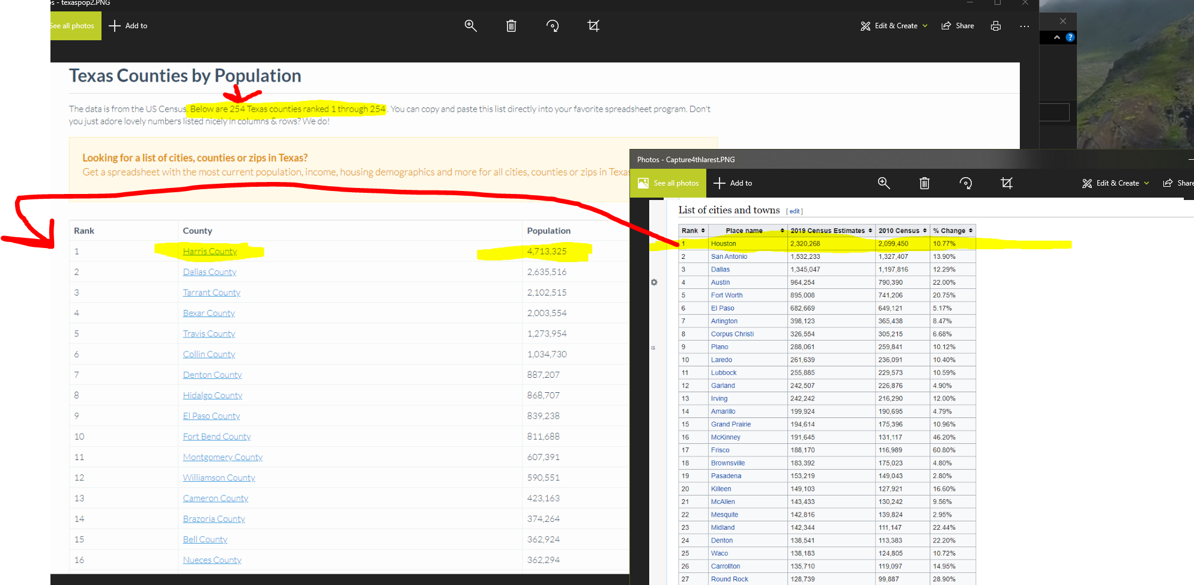The width and height of the screenshot is (1194, 585).
Task: Click trash icon in Capture4thlarest window
Action: click(x=924, y=183)
